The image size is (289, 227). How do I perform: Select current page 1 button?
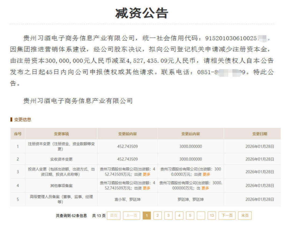[x=147, y=215]
